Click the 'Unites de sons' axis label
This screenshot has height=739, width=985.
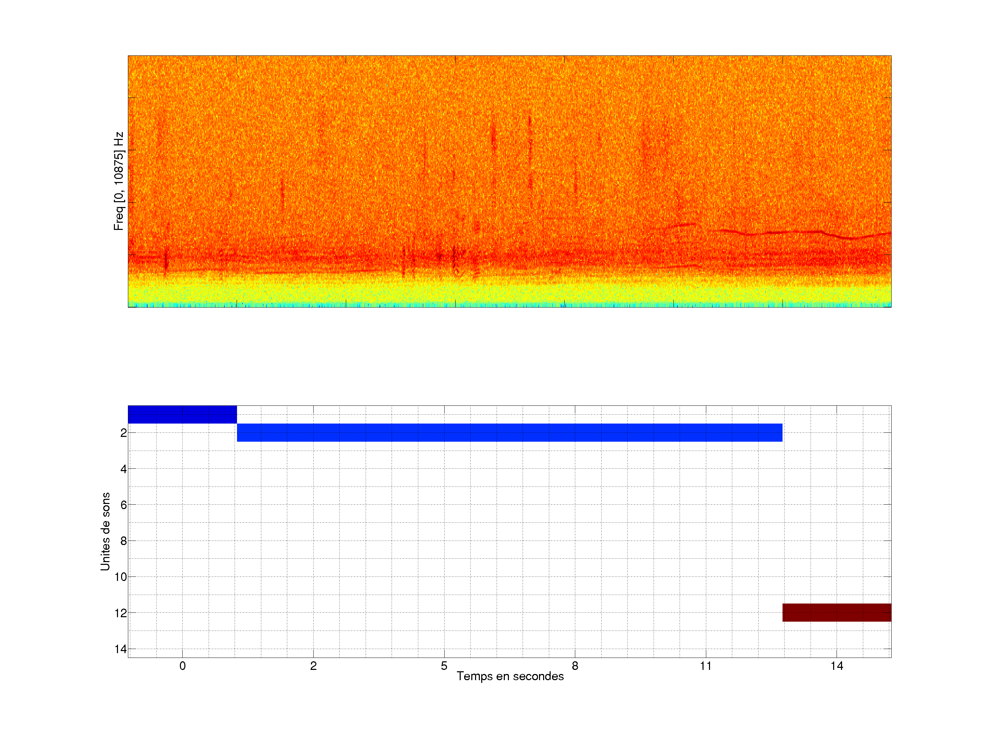[105, 531]
